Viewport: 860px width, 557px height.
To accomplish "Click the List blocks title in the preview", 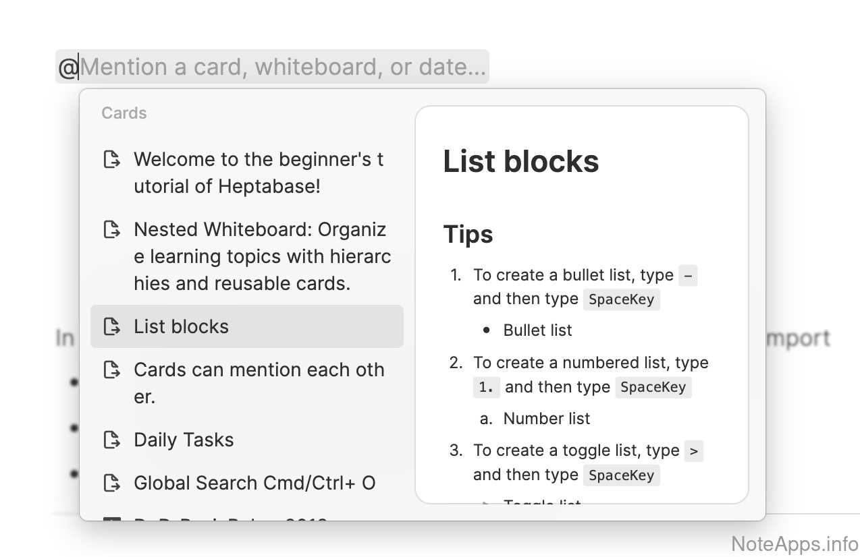I will 520,162.
